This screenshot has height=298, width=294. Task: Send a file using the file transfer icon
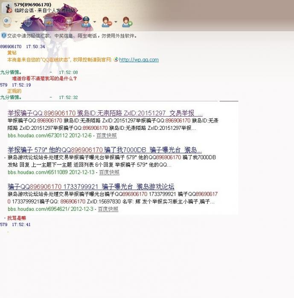49,22
